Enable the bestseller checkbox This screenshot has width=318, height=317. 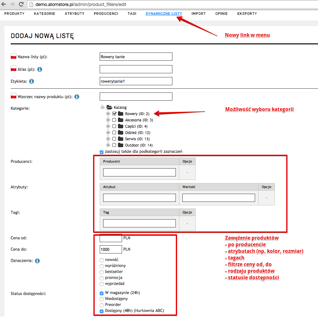(x=102, y=272)
